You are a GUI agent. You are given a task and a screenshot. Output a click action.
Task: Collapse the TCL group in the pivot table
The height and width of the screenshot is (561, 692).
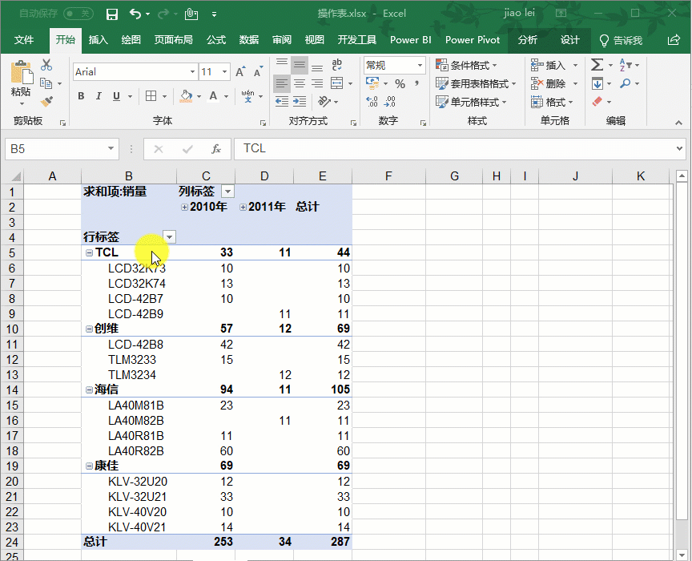pos(88,252)
